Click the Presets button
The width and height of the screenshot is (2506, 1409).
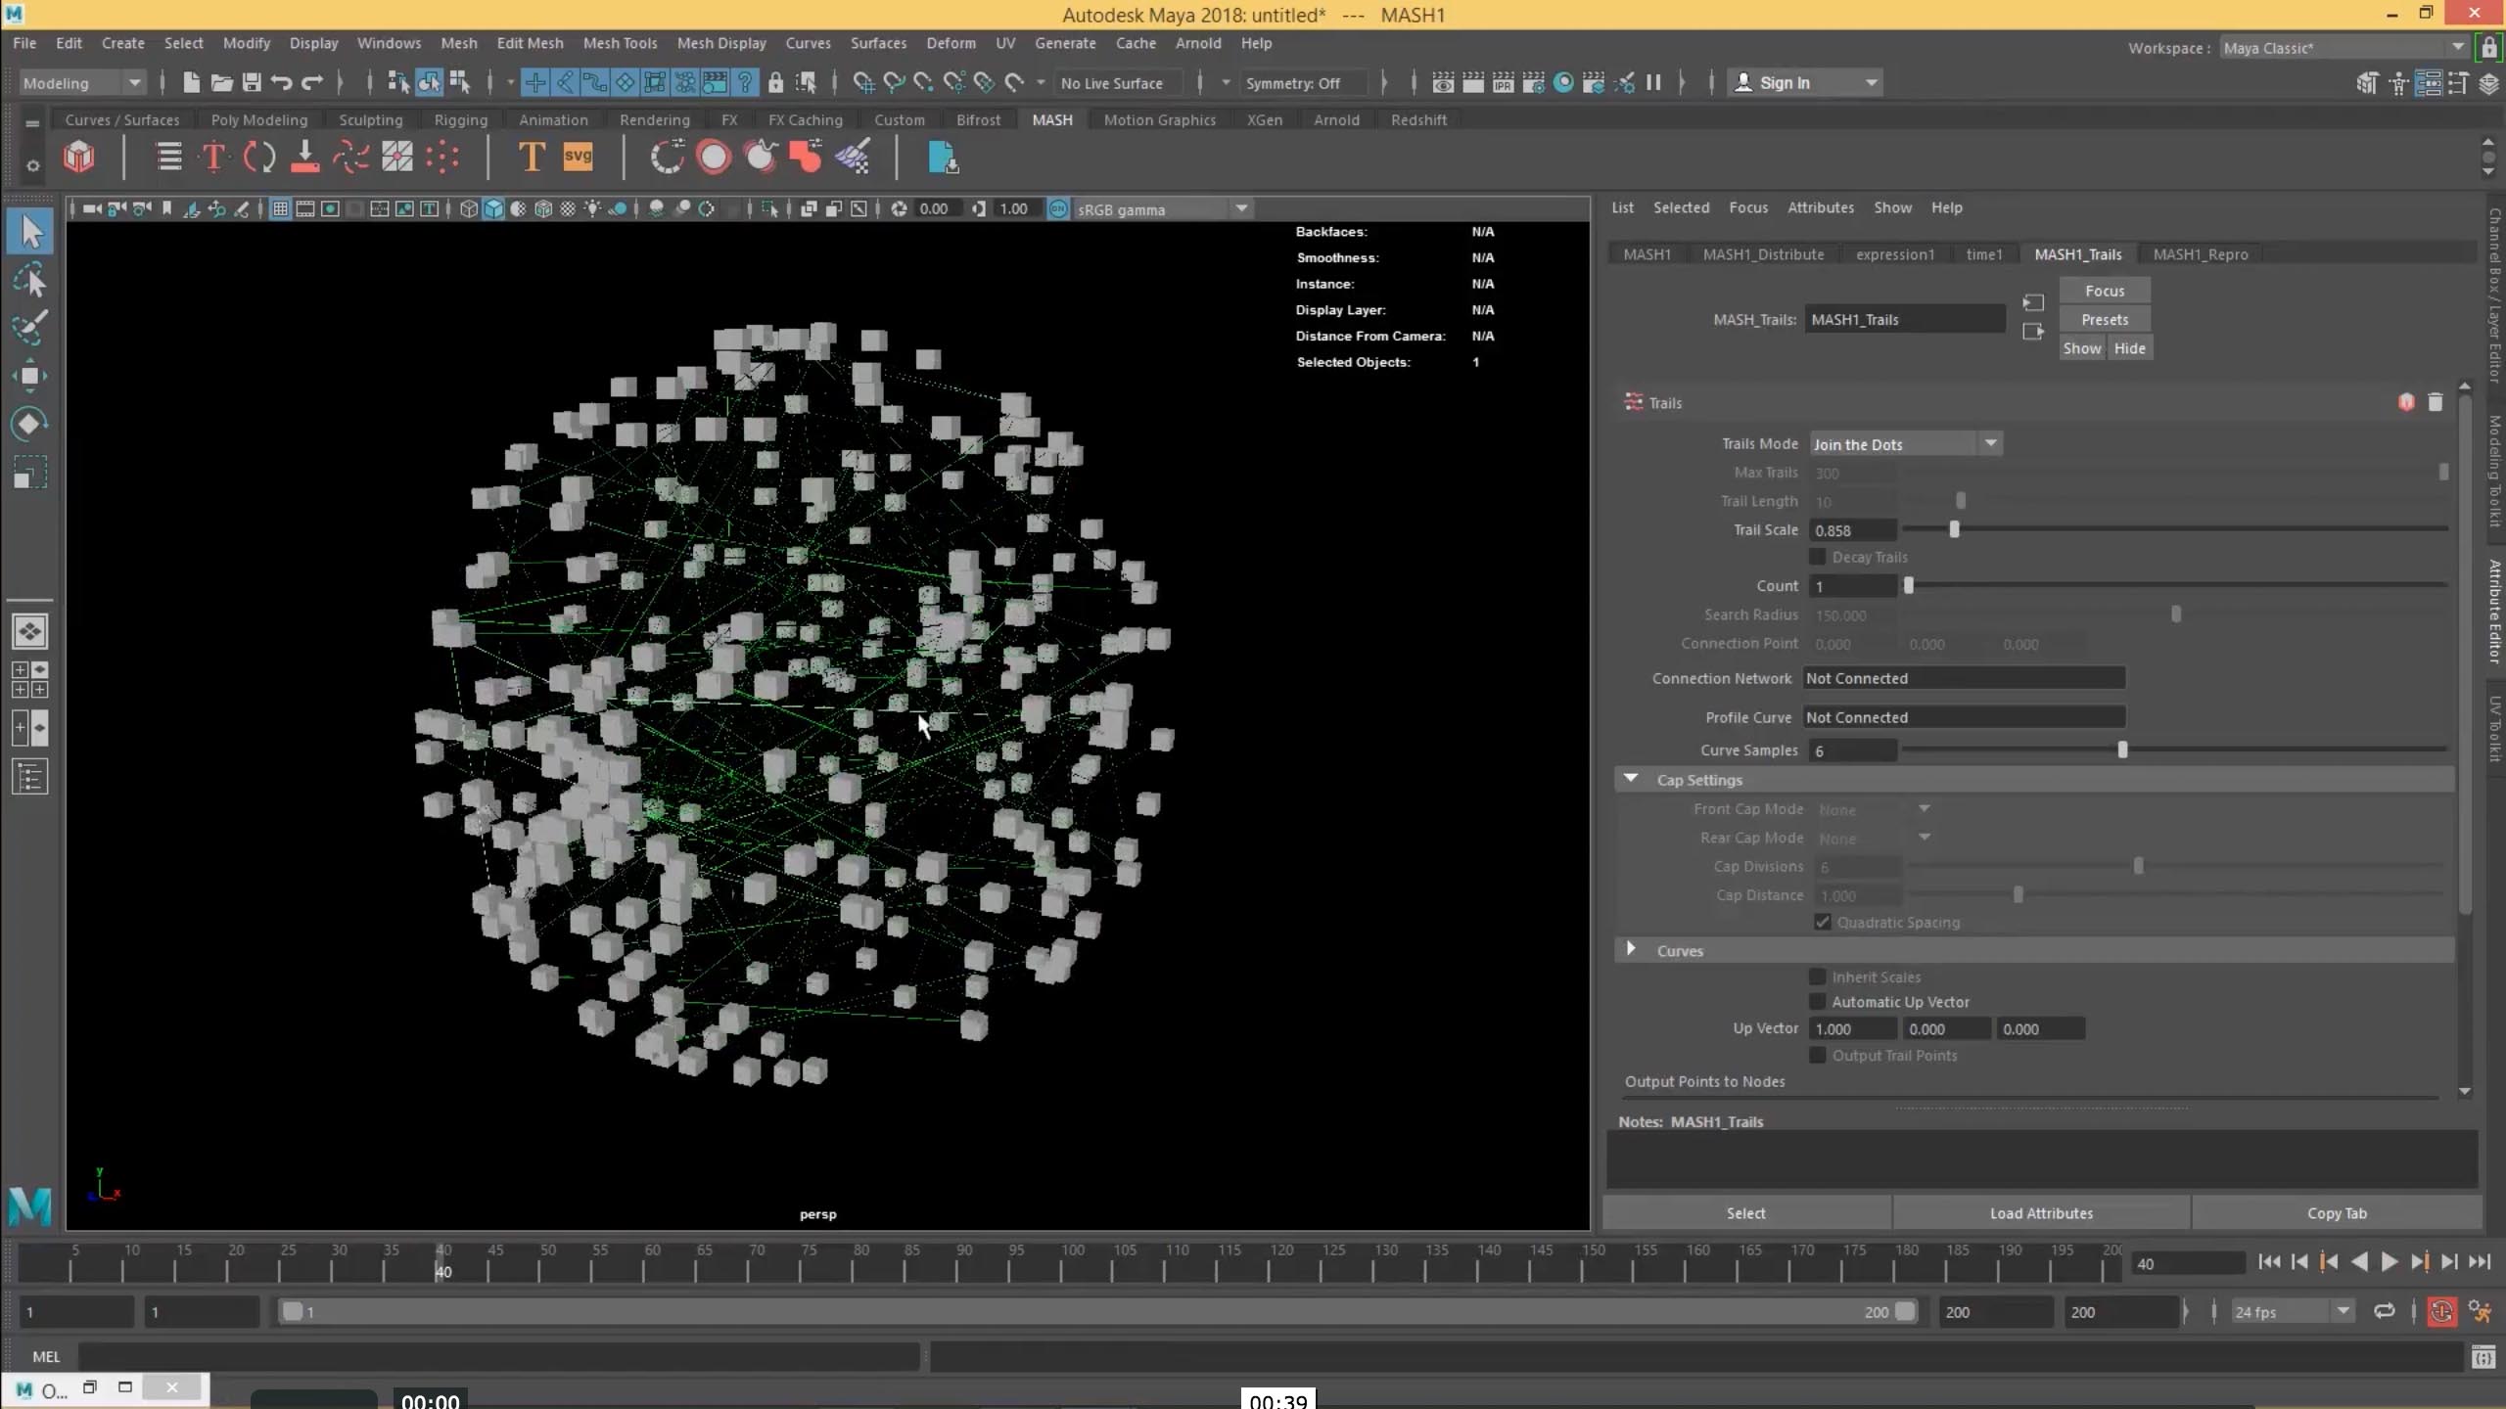[x=2105, y=320]
